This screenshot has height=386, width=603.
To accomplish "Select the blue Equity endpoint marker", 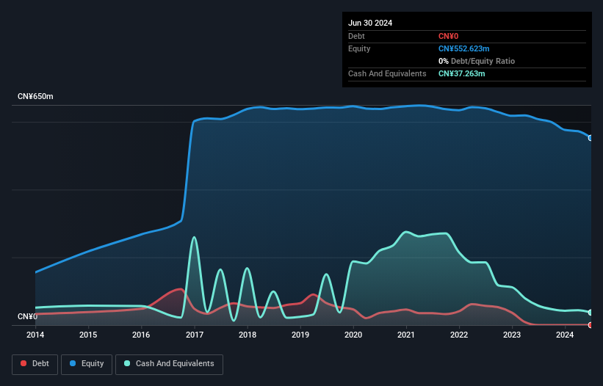I will (x=591, y=138).
